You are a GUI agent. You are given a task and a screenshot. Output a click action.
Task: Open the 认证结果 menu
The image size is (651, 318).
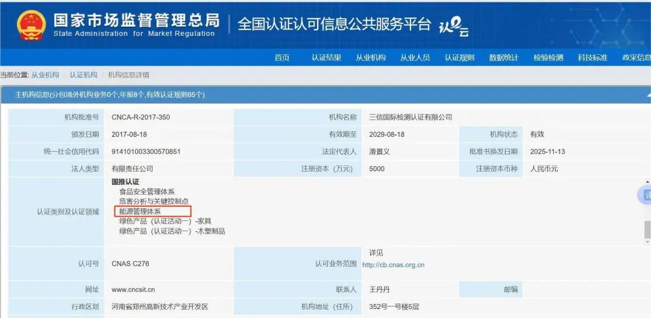pyautogui.click(x=326, y=58)
